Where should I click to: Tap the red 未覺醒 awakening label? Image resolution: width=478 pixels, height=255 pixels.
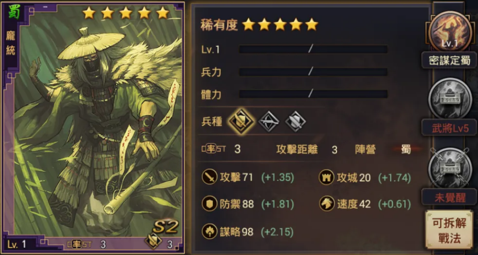[x=449, y=197]
